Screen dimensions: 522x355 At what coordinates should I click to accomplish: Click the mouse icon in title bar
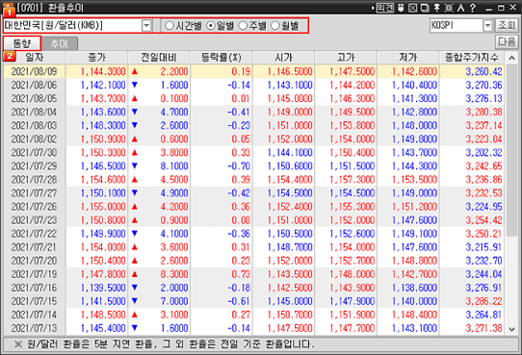pyautogui.click(x=401, y=8)
